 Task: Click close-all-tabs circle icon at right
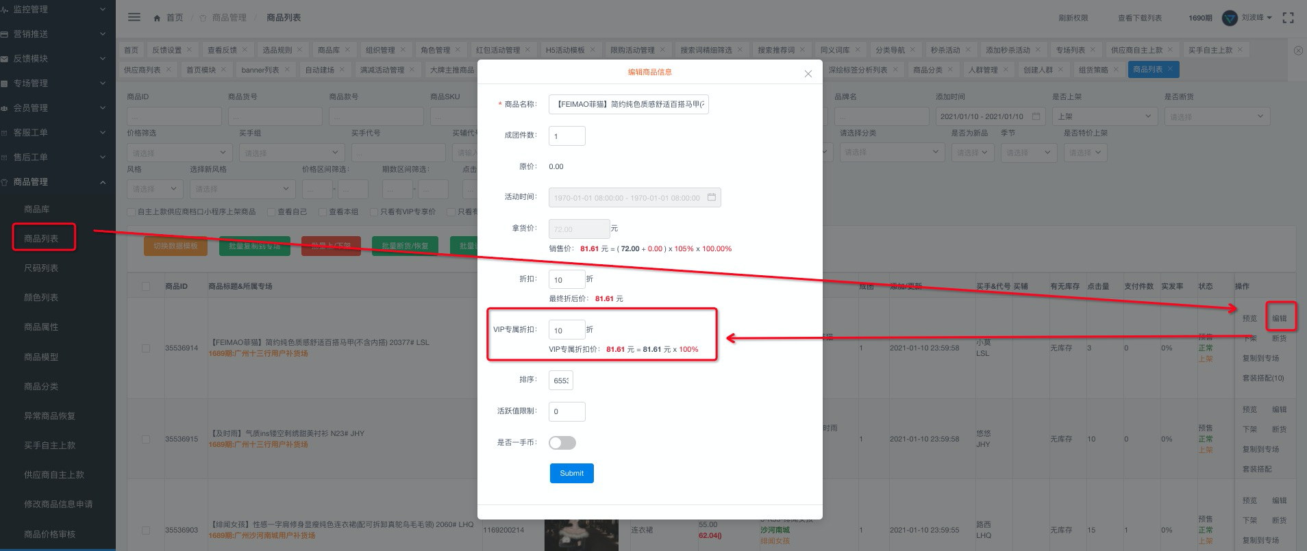click(x=1298, y=51)
